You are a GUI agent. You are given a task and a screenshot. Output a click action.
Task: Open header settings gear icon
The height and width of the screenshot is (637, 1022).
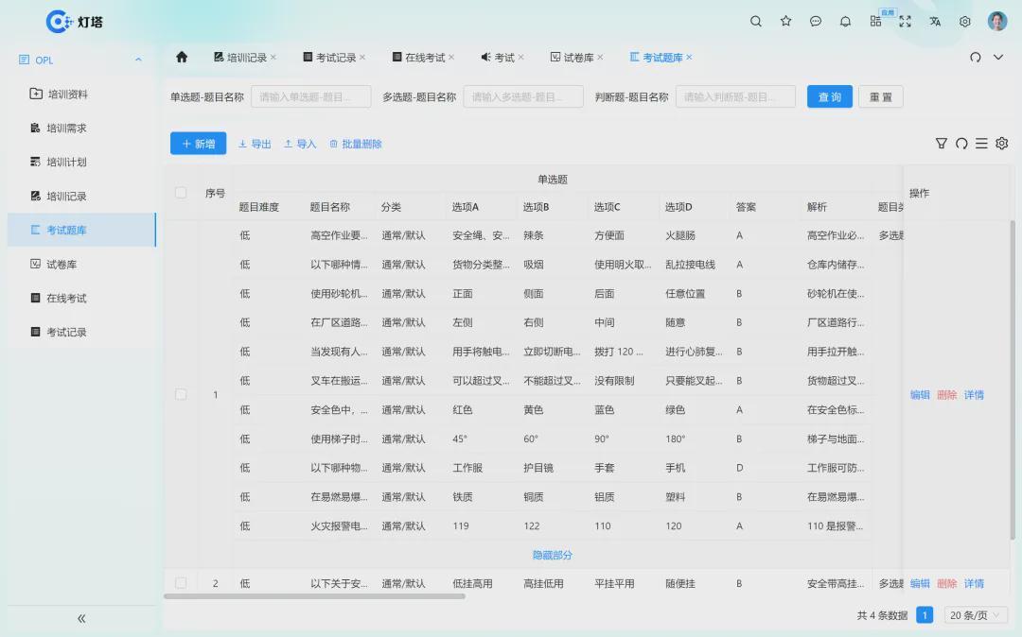point(965,22)
